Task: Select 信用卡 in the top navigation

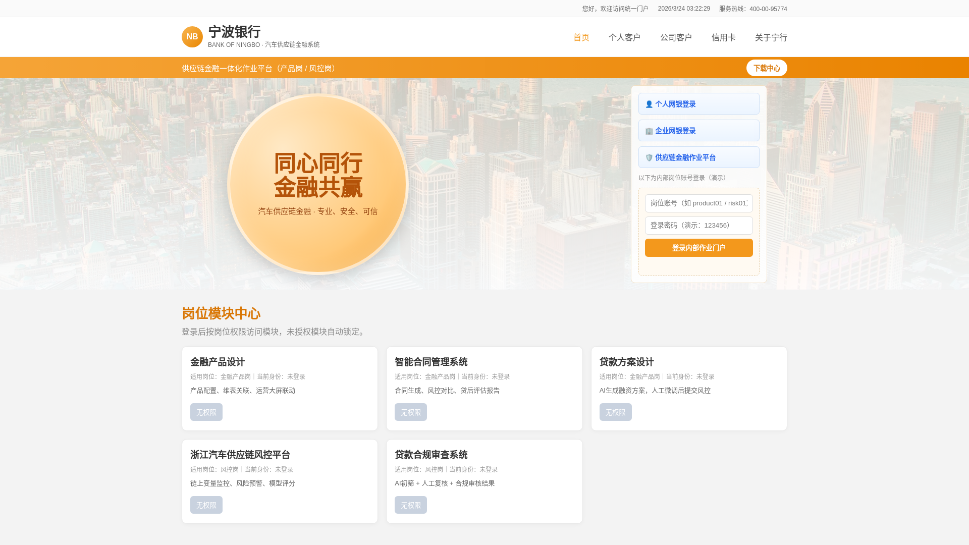Action: pos(723,37)
